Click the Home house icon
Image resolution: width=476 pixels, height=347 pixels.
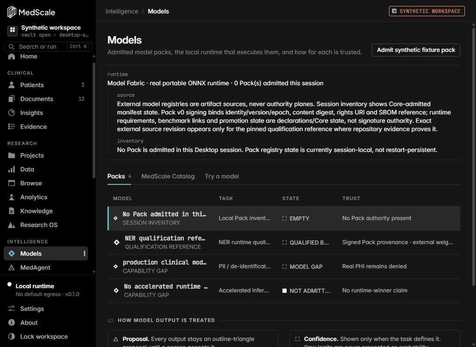[x=12, y=57]
